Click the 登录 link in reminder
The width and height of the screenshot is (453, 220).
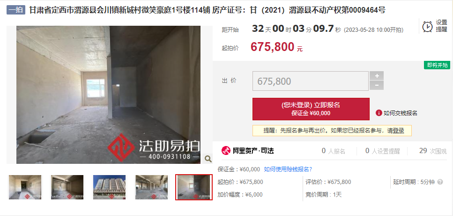point(398,131)
